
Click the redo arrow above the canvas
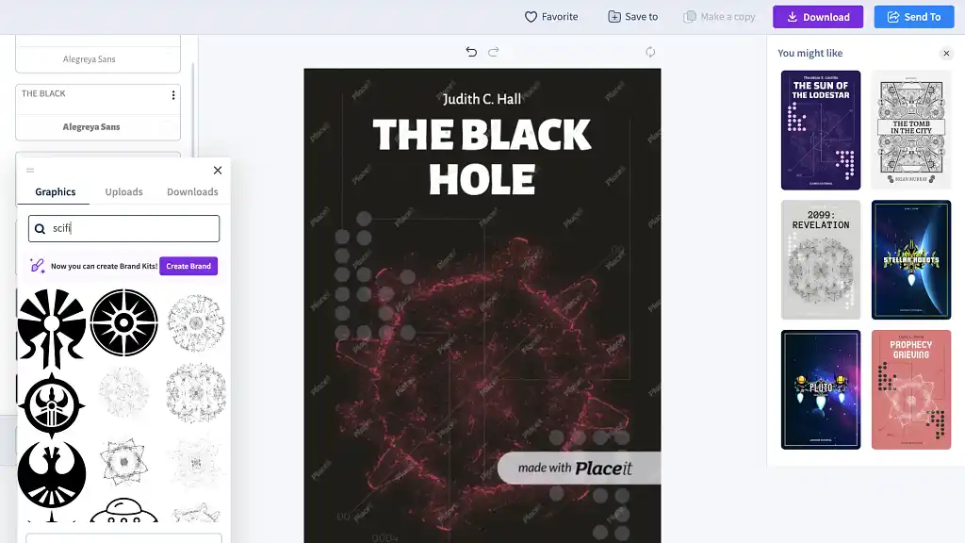(494, 52)
